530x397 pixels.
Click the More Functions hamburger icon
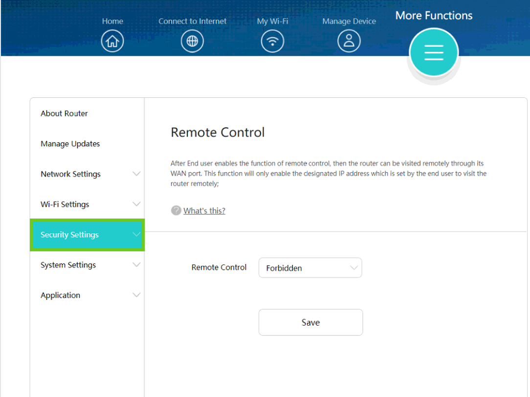434,52
